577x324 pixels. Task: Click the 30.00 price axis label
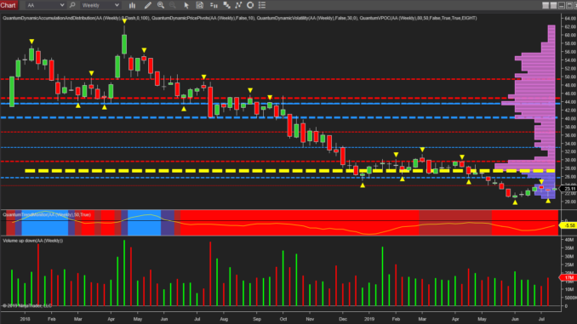coord(570,160)
